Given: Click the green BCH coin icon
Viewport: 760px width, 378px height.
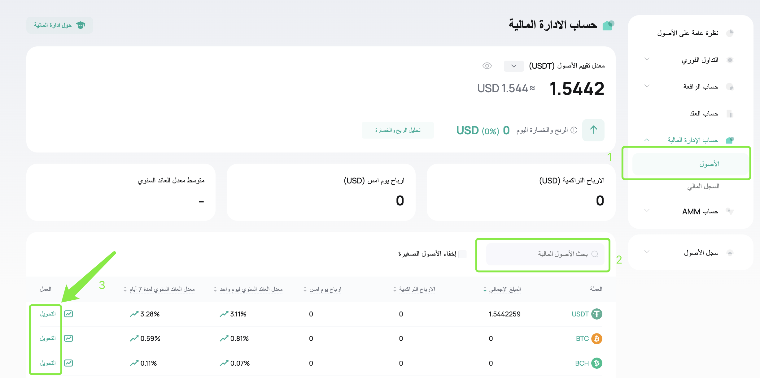Looking at the screenshot, I should [x=596, y=363].
